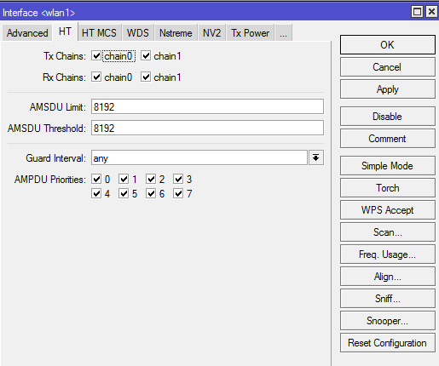Click inside AMSDU Limit field
The height and width of the screenshot is (366, 439).
click(207, 106)
